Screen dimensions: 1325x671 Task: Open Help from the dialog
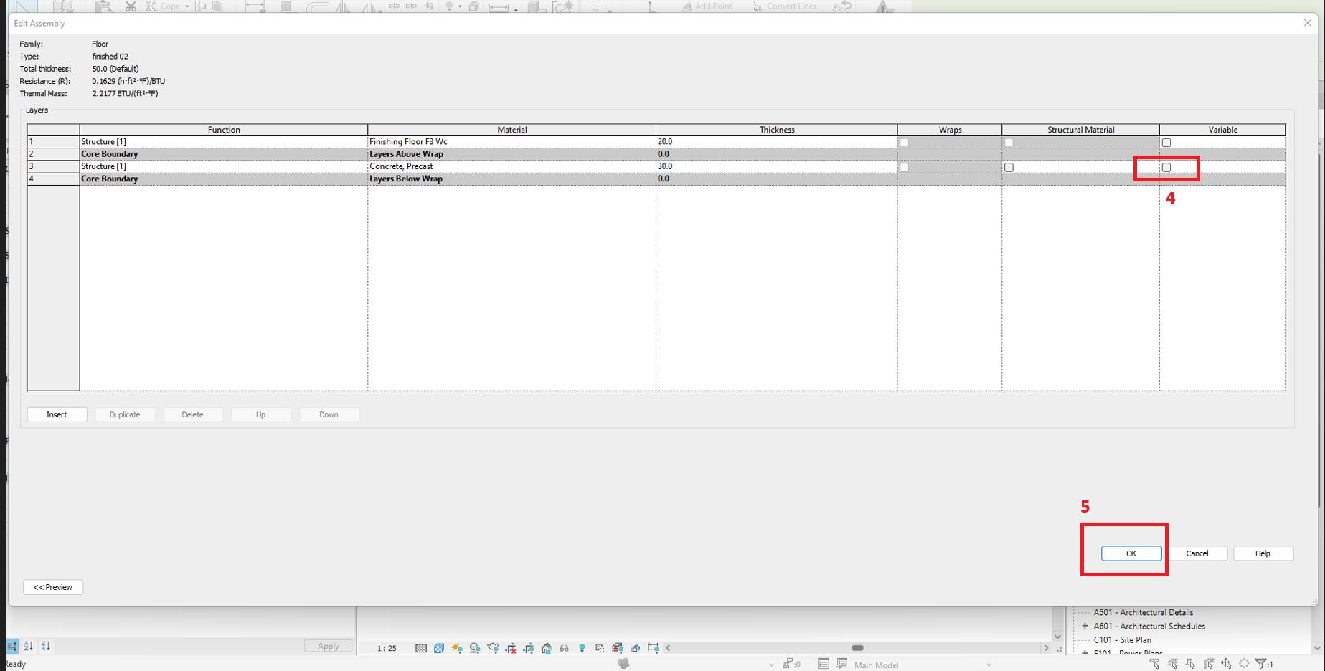coord(1263,553)
